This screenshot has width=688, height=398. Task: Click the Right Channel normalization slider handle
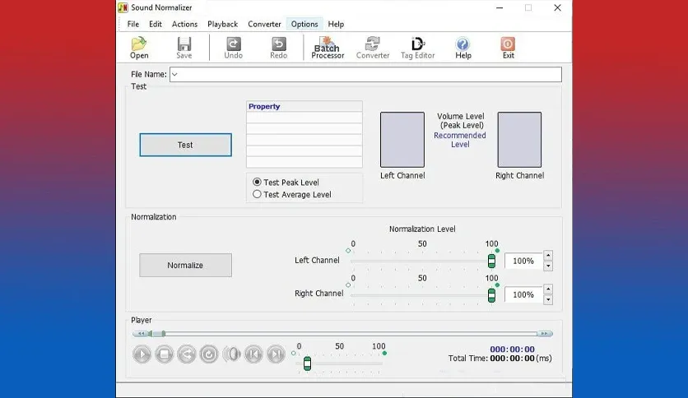491,295
